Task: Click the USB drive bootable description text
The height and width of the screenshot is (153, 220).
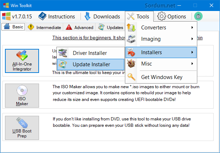Action: (122, 122)
